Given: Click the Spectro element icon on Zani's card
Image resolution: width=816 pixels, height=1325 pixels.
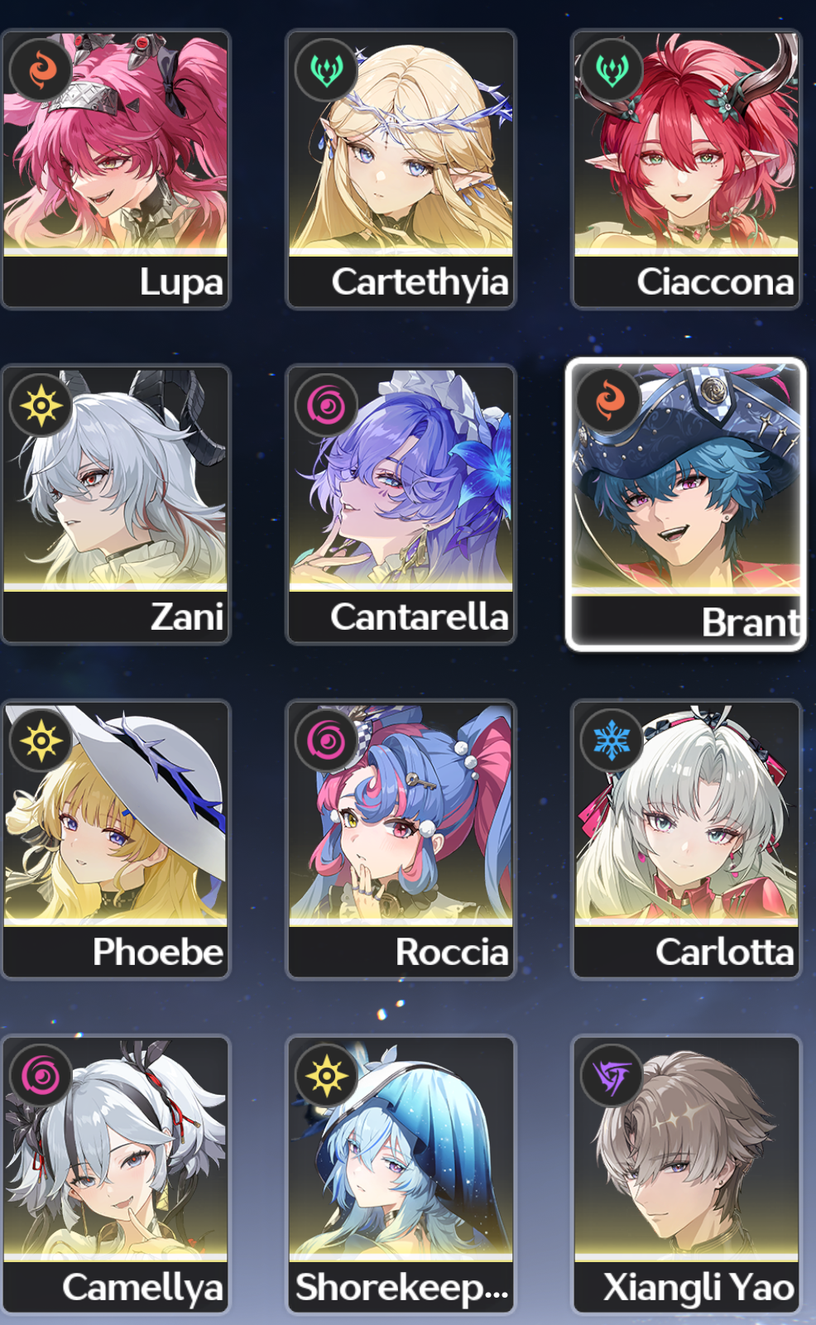Looking at the screenshot, I should 41,405.
